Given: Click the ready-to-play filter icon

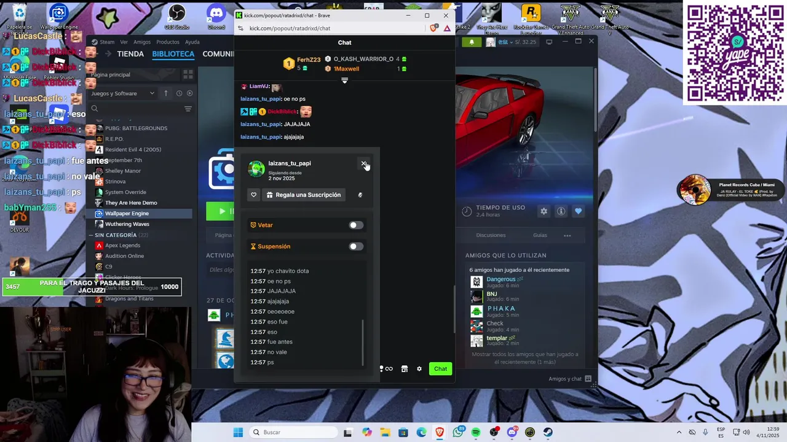Looking at the screenshot, I should [x=189, y=93].
